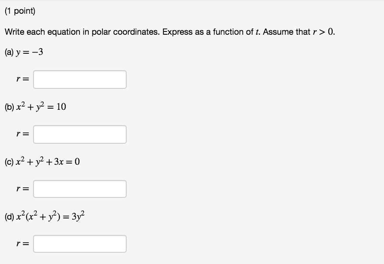Click the part (c) label
Viewport: 384px width, 264px height.
pos(8,161)
